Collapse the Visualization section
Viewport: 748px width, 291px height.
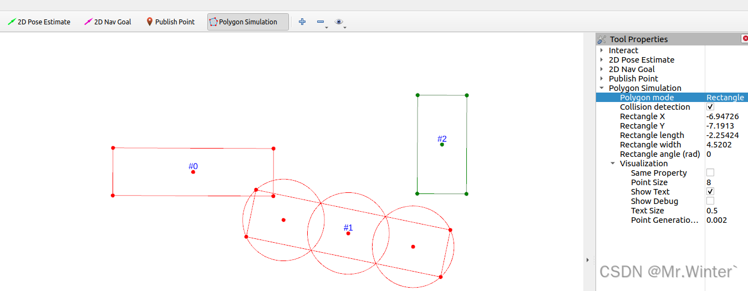point(613,164)
